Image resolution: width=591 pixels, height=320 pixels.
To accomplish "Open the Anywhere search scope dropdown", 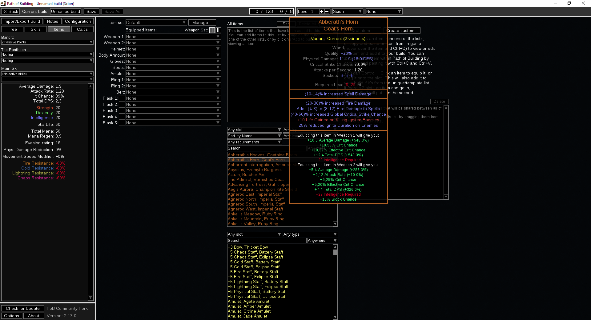I will (x=322, y=241).
